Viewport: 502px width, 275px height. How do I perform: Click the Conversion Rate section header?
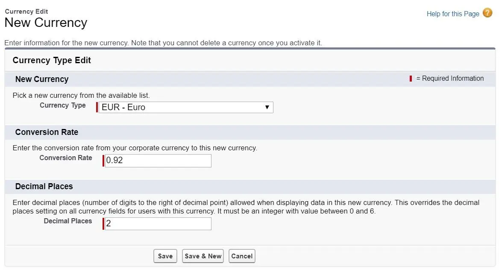click(x=47, y=132)
